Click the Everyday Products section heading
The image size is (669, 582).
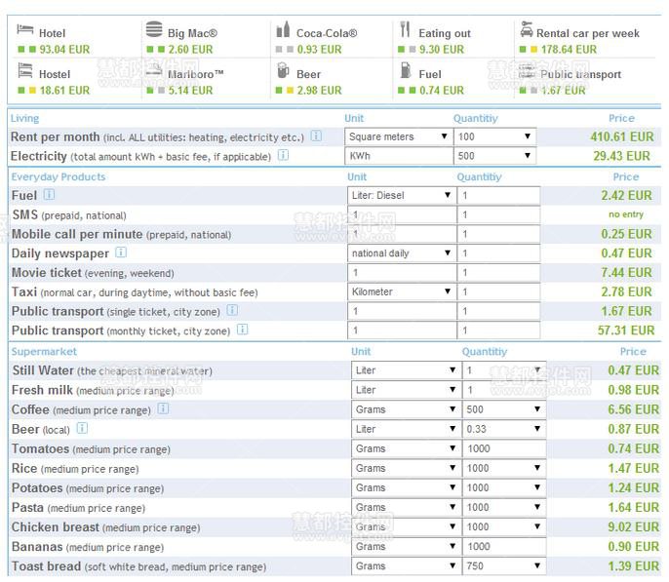pos(58,176)
